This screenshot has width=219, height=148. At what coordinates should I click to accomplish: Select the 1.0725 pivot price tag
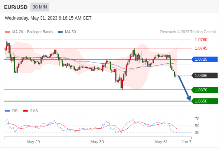[205, 59]
